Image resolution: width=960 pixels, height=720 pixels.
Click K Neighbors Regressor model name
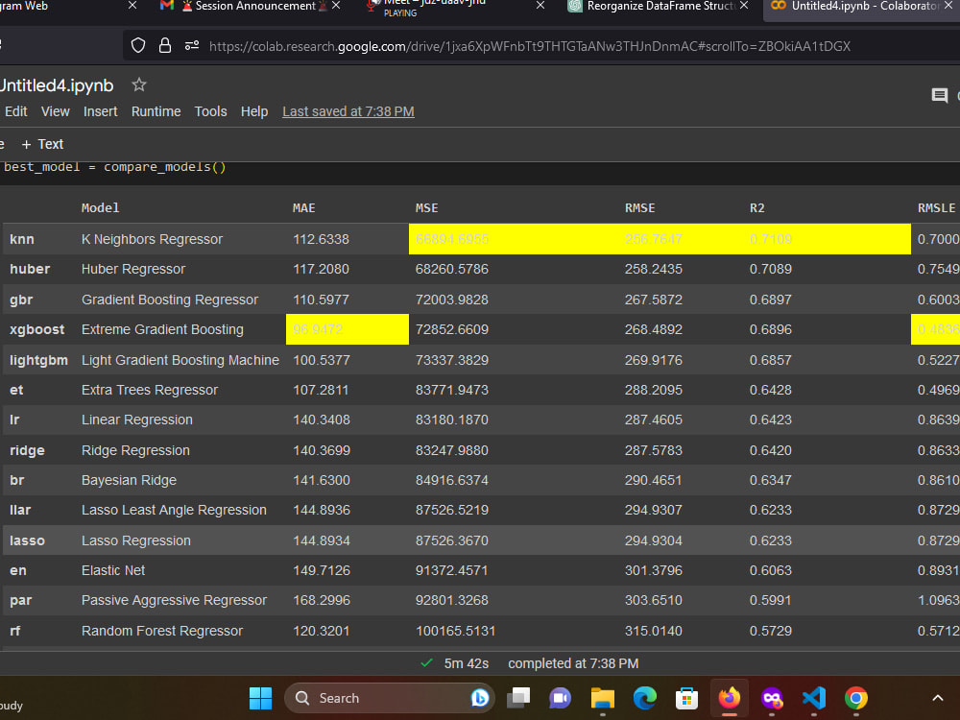(x=152, y=239)
